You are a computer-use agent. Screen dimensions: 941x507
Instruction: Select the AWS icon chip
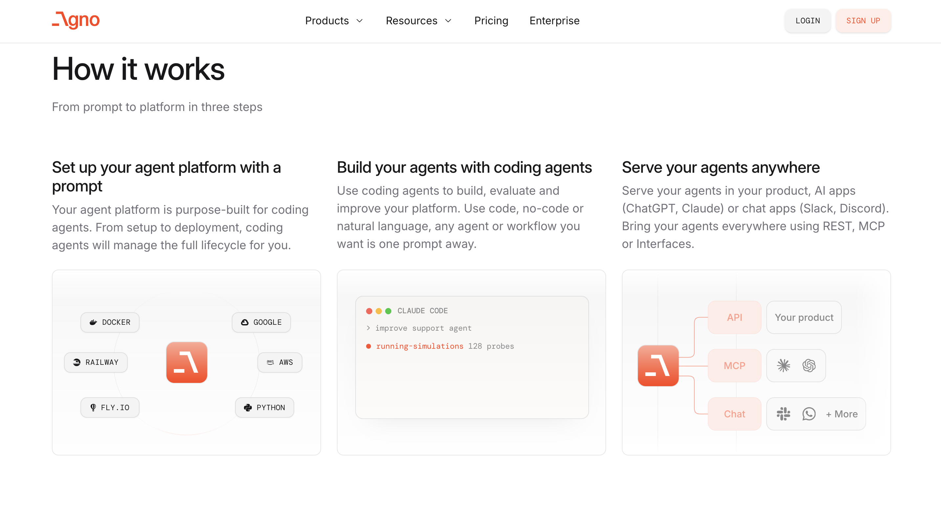(x=280, y=362)
